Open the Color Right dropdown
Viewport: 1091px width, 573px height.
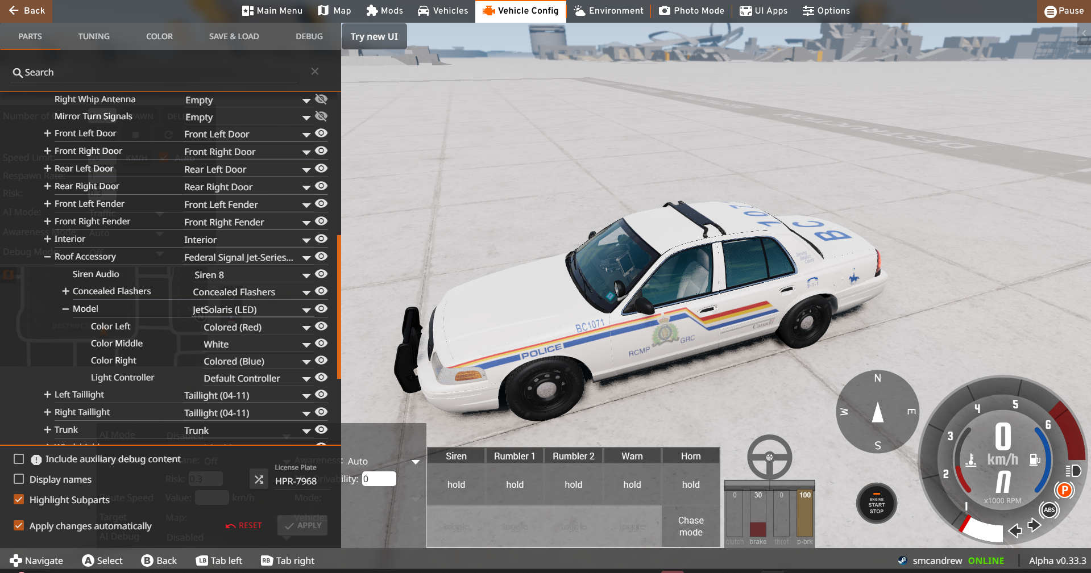[257, 361]
